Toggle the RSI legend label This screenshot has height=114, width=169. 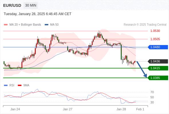(12, 85)
